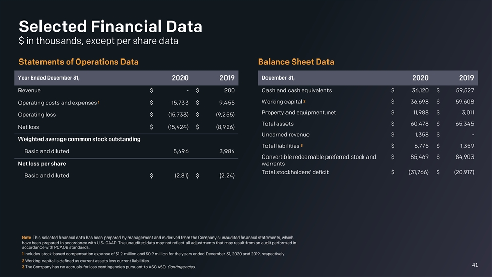Click the "Selected Financial Data" slide title

[x=110, y=26]
